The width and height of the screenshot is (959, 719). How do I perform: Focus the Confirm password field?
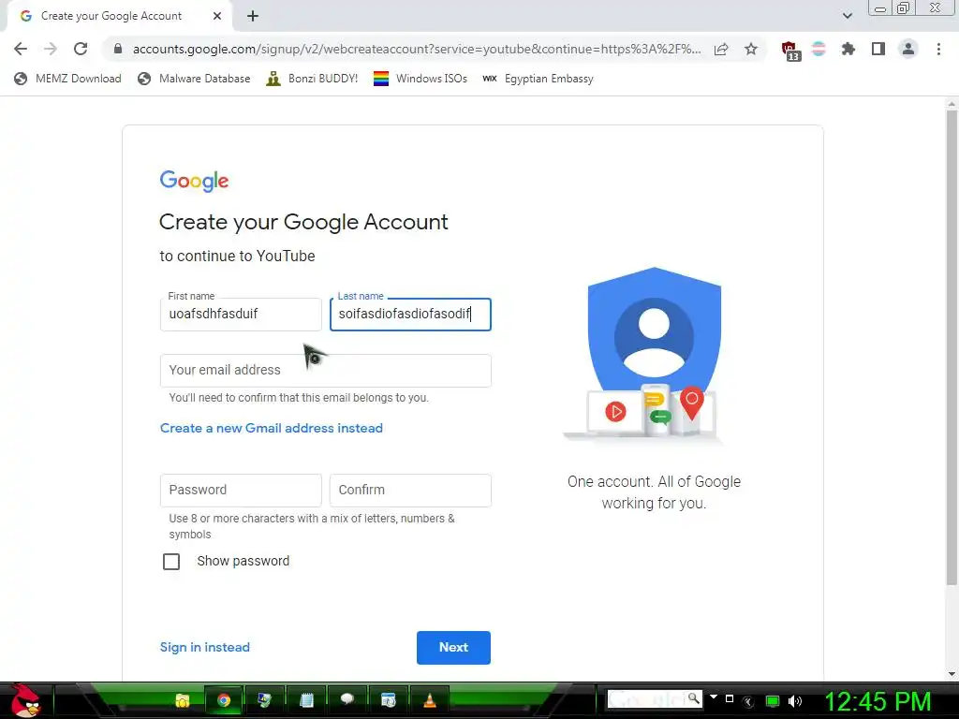410,491
